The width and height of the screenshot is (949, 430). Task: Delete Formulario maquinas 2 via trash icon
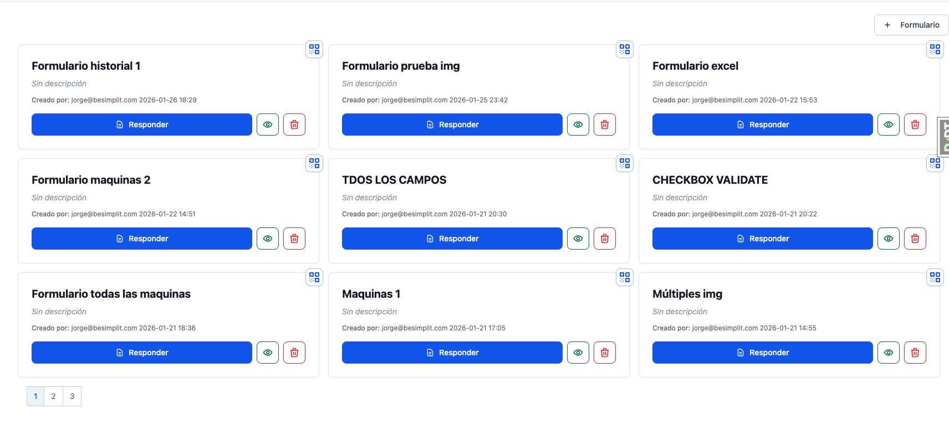[x=294, y=238]
